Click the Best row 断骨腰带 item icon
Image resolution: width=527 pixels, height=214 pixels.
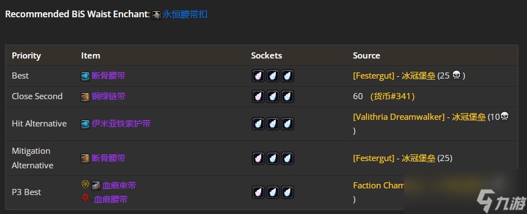pyautogui.click(x=86, y=76)
